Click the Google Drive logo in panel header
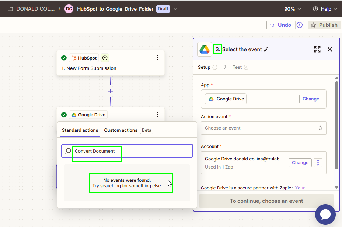This screenshot has width=342, height=227. (x=205, y=49)
